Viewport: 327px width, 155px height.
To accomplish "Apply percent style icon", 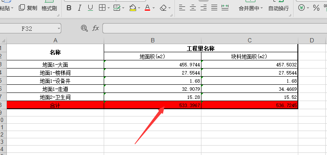I will click(x=316, y=8).
